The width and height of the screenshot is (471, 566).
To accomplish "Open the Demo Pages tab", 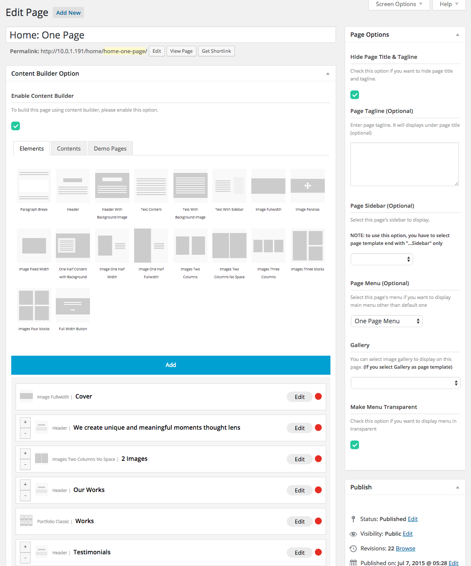I will tap(110, 148).
